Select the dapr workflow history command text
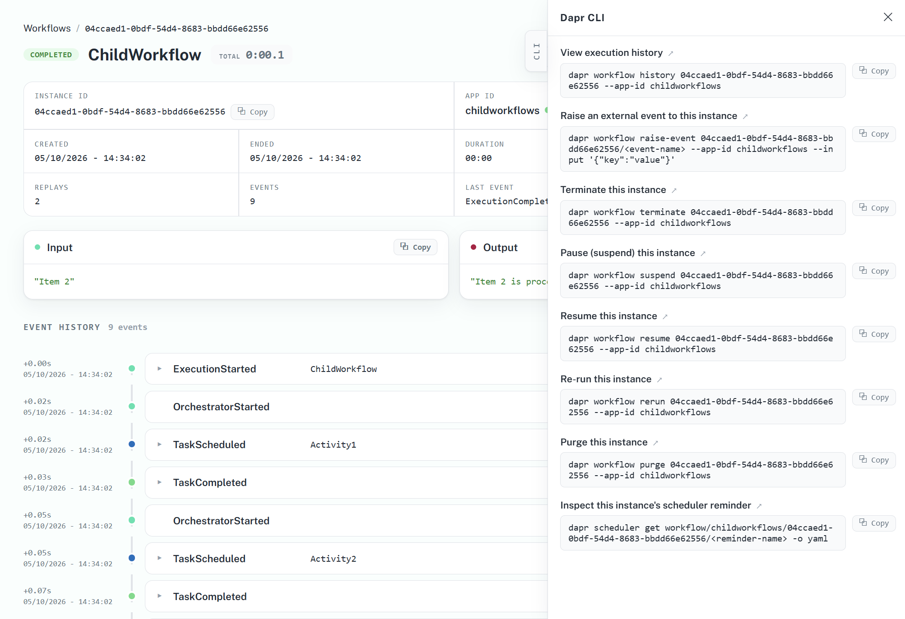Screen dimensions: 905x619 click(701, 80)
